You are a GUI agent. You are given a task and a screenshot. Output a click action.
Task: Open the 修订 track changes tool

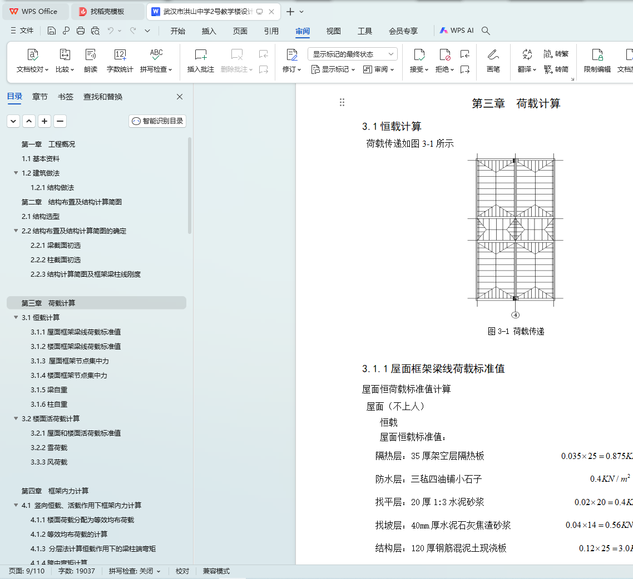(x=291, y=61)
